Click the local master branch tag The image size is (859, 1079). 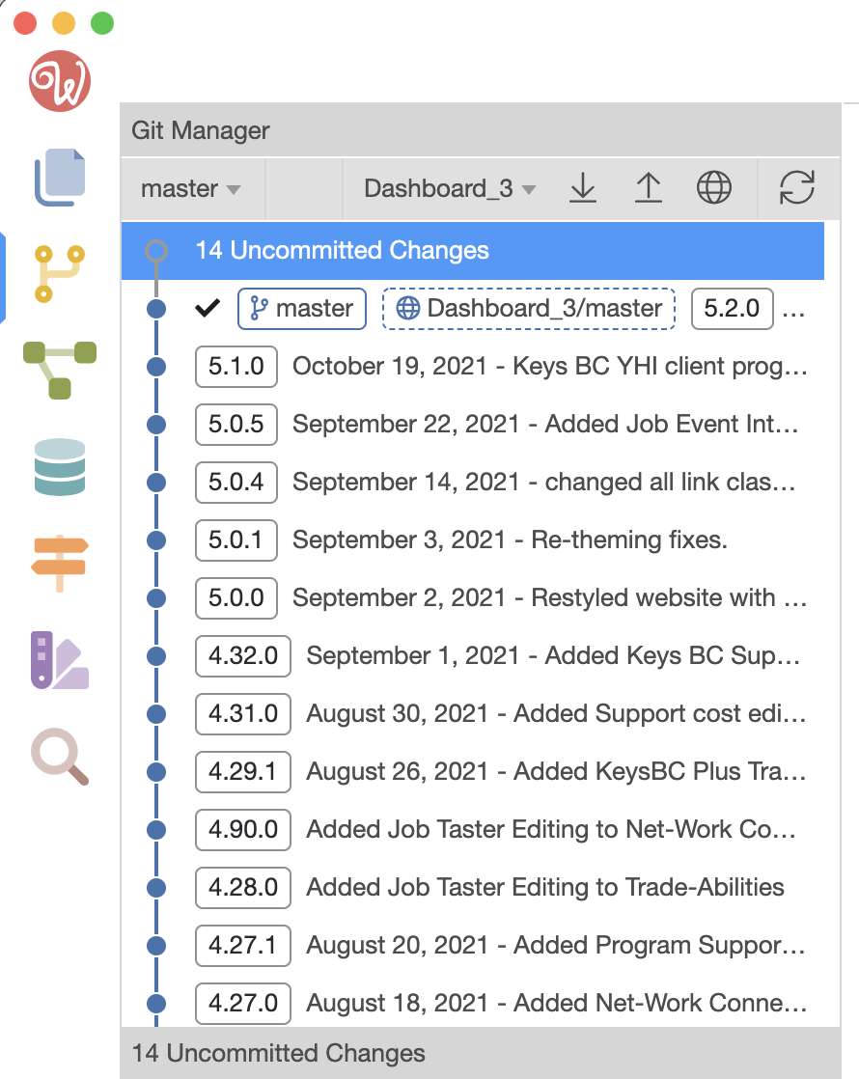pos(301,308)
